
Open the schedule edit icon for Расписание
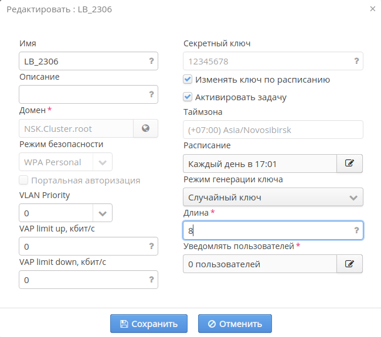click(350, 164)
